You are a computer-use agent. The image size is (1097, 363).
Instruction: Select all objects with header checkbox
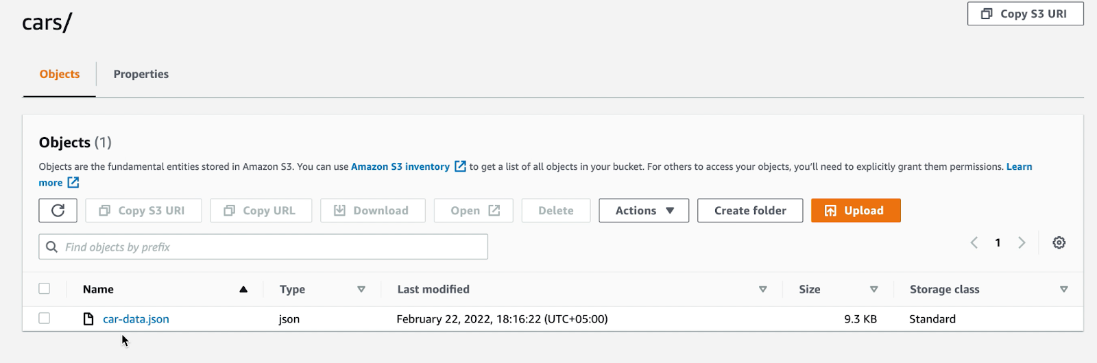coord(45,288)
